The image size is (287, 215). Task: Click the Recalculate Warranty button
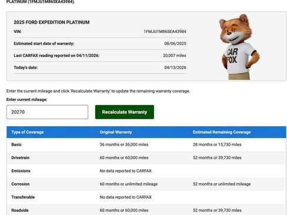tap(125, 112)
